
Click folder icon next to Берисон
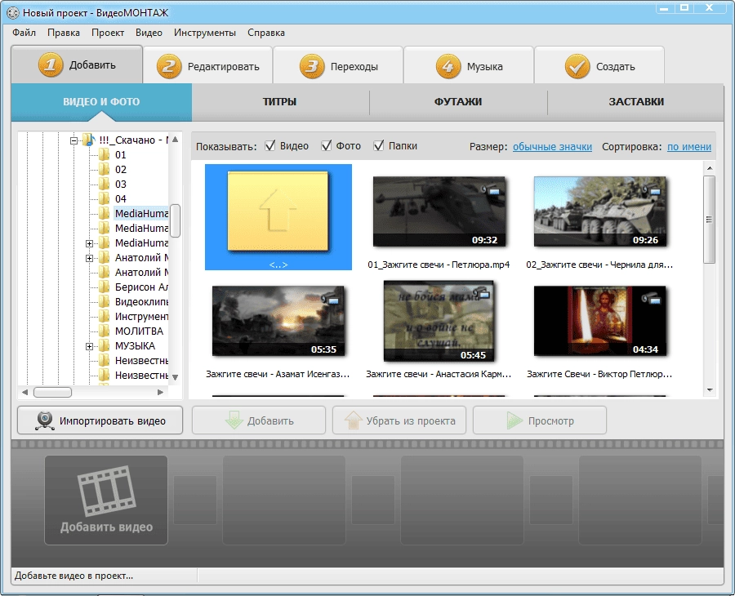click(104, 287)
